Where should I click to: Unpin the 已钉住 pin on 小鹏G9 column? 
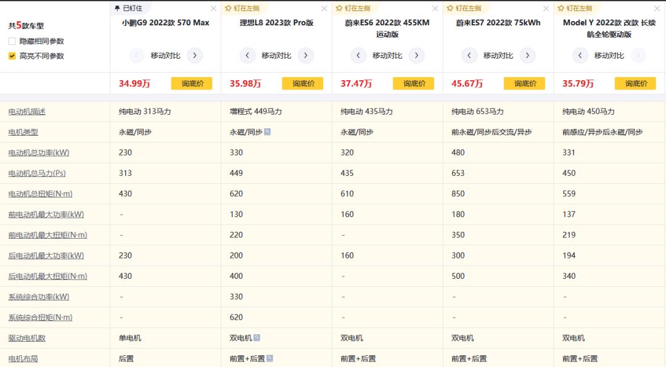128,9
